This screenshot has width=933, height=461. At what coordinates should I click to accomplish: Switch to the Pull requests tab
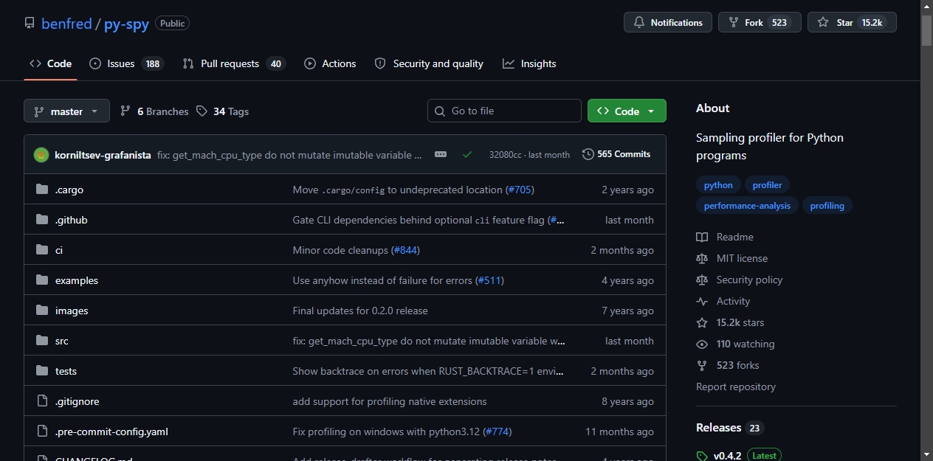coord(233,63)
